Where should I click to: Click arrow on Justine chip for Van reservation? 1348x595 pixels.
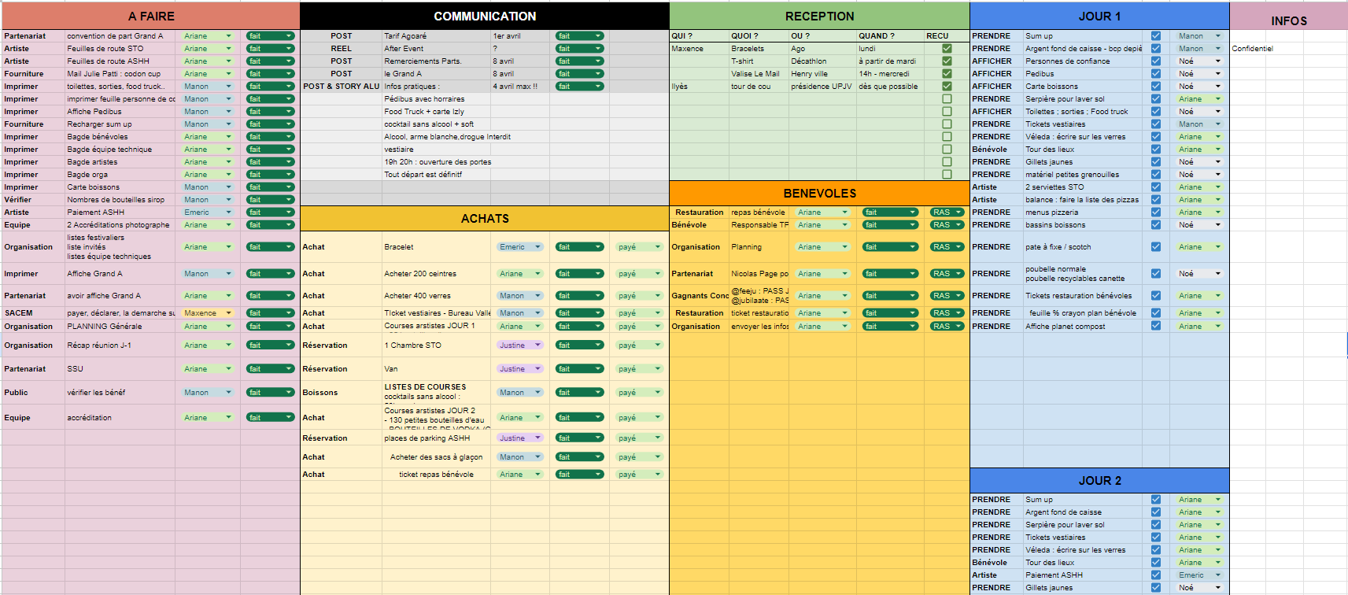click(538, 368)
